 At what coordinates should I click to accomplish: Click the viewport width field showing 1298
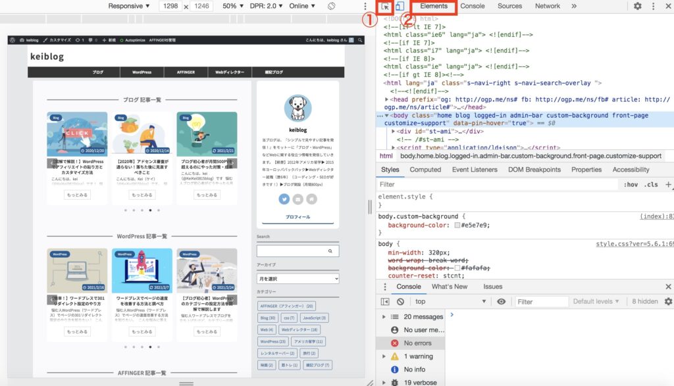coord(170,6)
